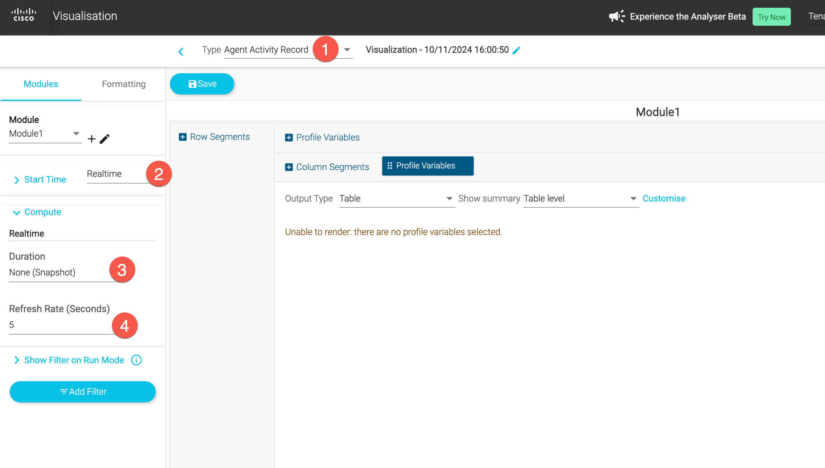The width and height of the screenshot is (825, 468).
Task: Switch to the Formatting tab
Action: pyautogui.click(x=124, y=84)
